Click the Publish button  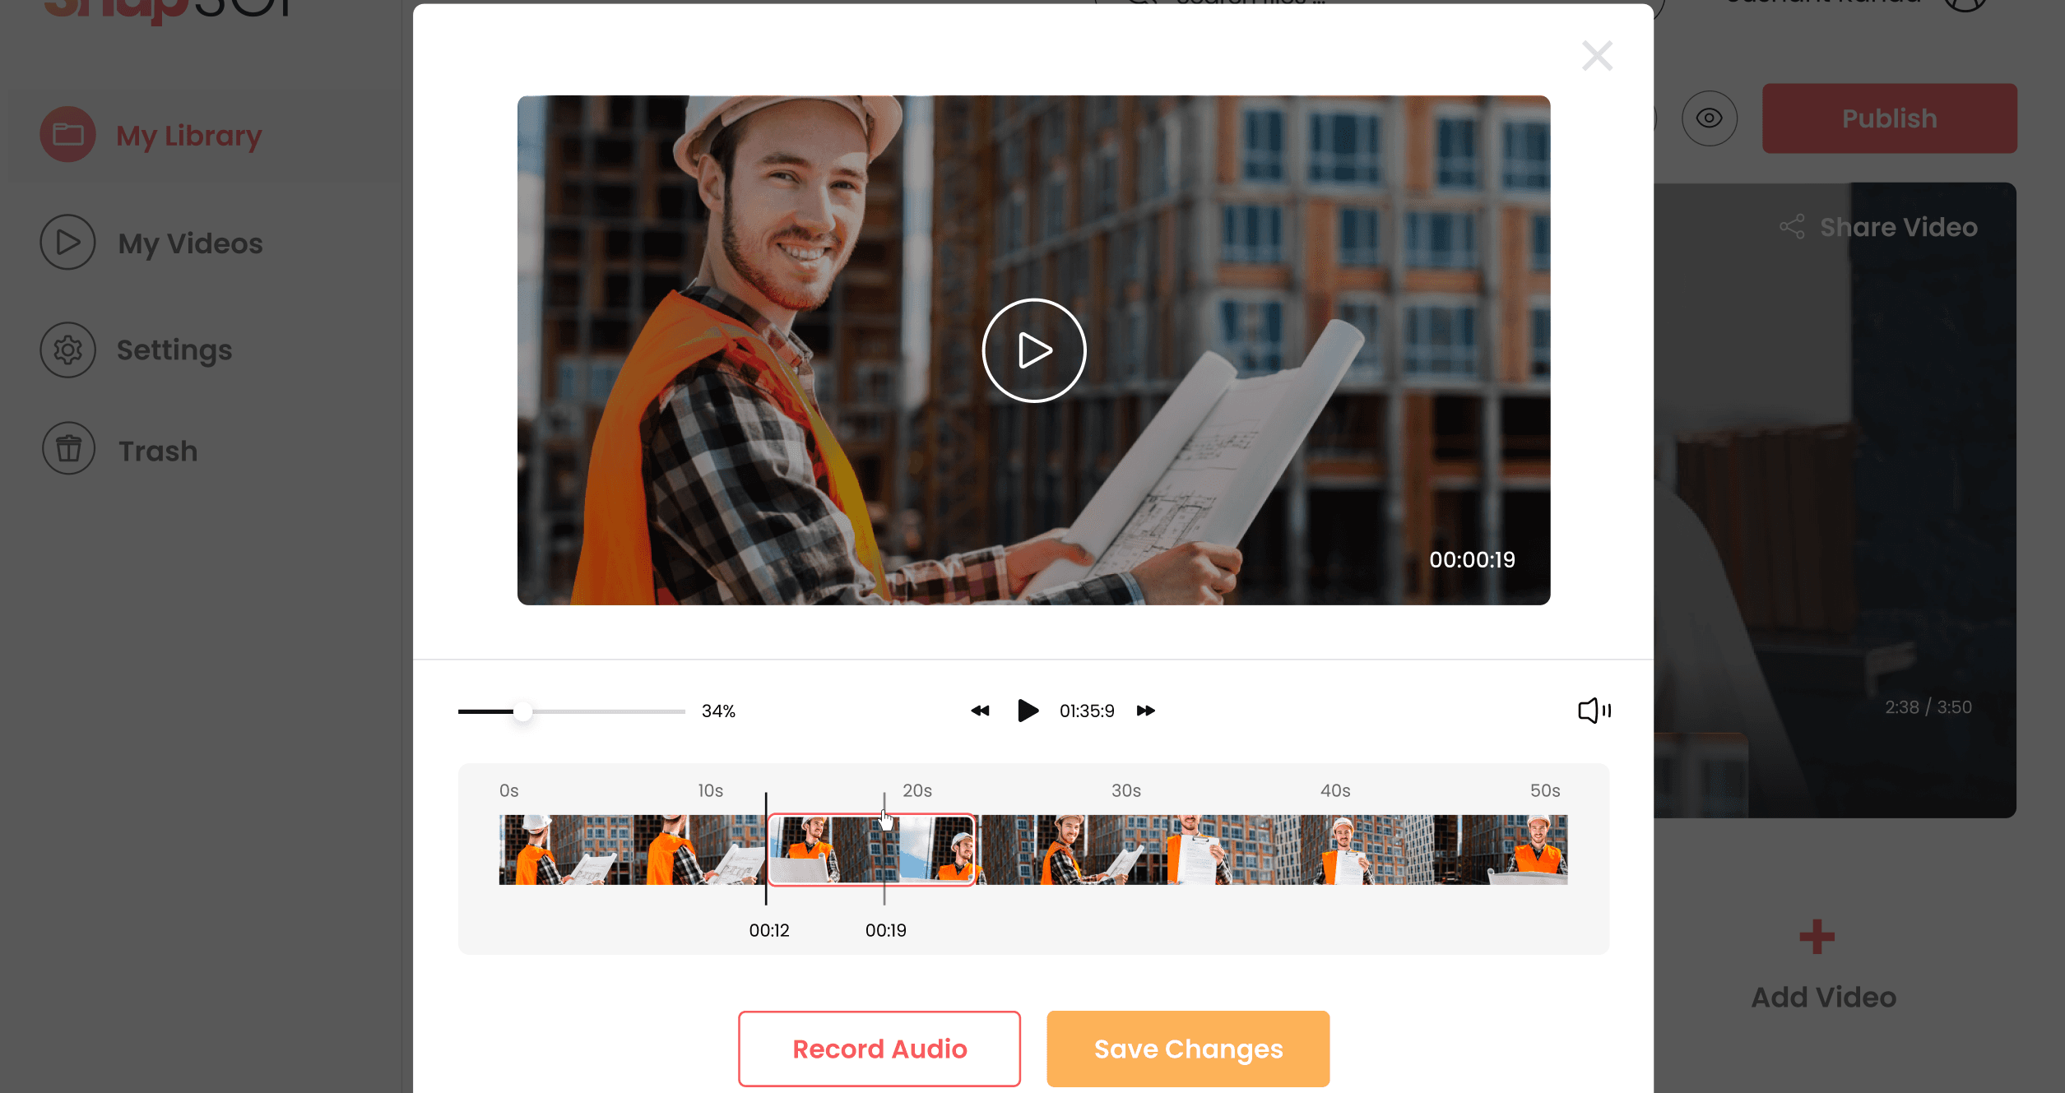1888,118
